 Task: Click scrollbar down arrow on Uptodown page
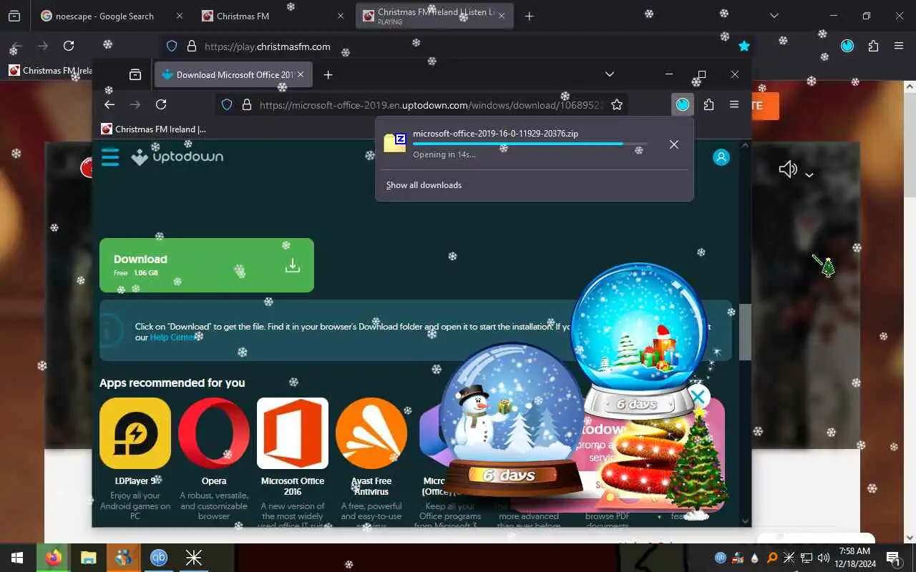pyautogui.click(x=745, y=521)
